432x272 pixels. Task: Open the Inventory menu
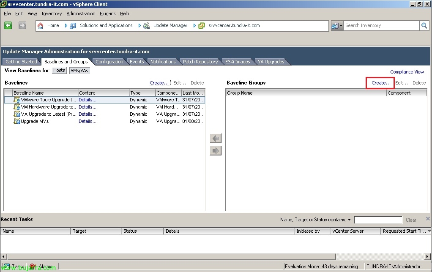click(52, 14)
